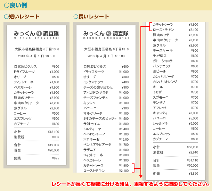Viewport: 212px width, 191px height.
Task: Click the red instruction text about overlapping photos
Action: click(x=131, y=184)
